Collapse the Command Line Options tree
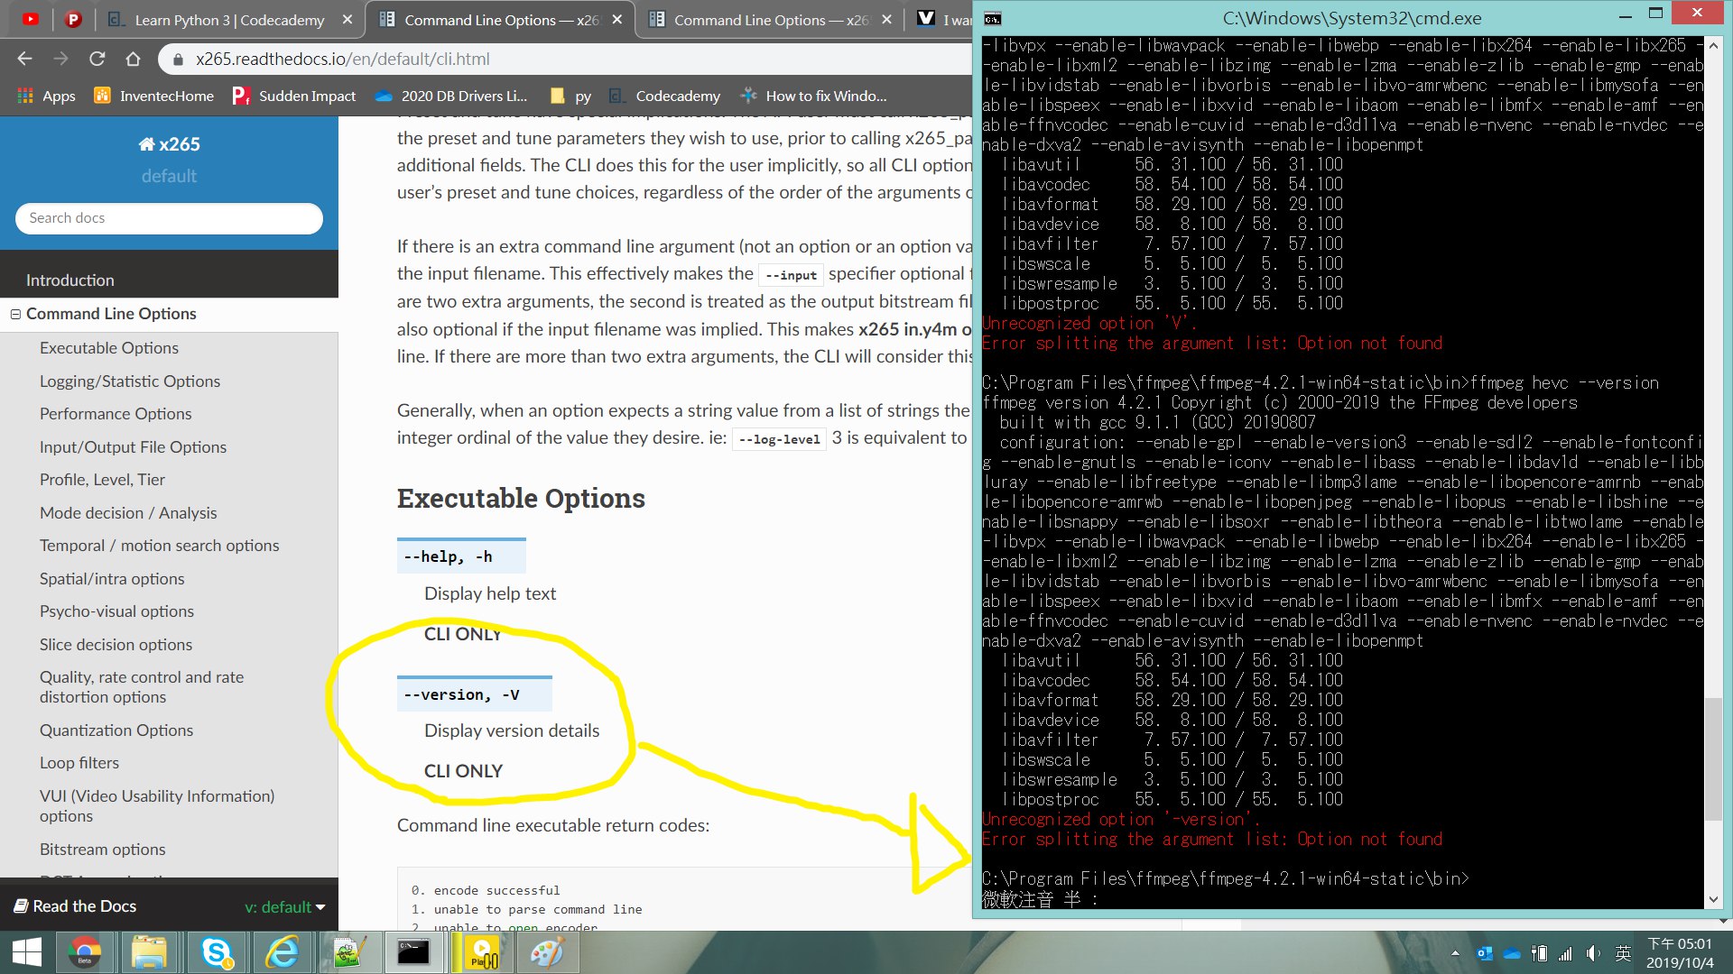The height and width of the screenshot is (974, 1733). point(15,314)
